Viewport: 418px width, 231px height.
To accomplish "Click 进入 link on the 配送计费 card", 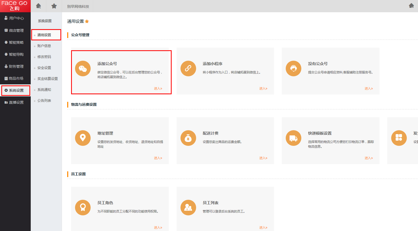I will click(x=263, y=158).
